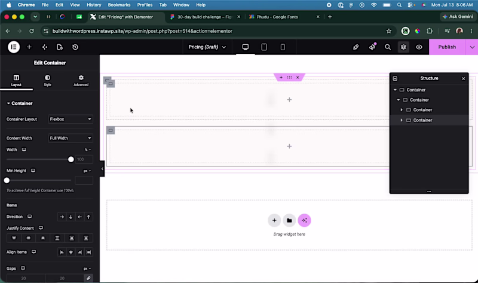478x283 pixels.
Task: Set Align Items to stretch
Action: 88,252
